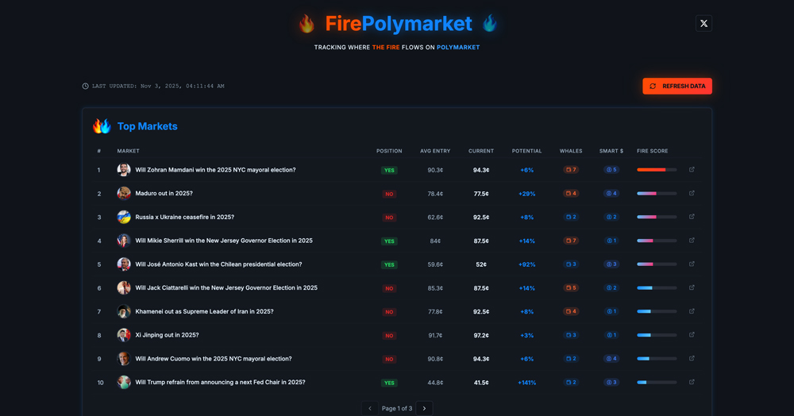Viewport: 794px width, 416px height.
Task: Click the whales badge for Mikie Sherrill market
Action: pos(571,241)
